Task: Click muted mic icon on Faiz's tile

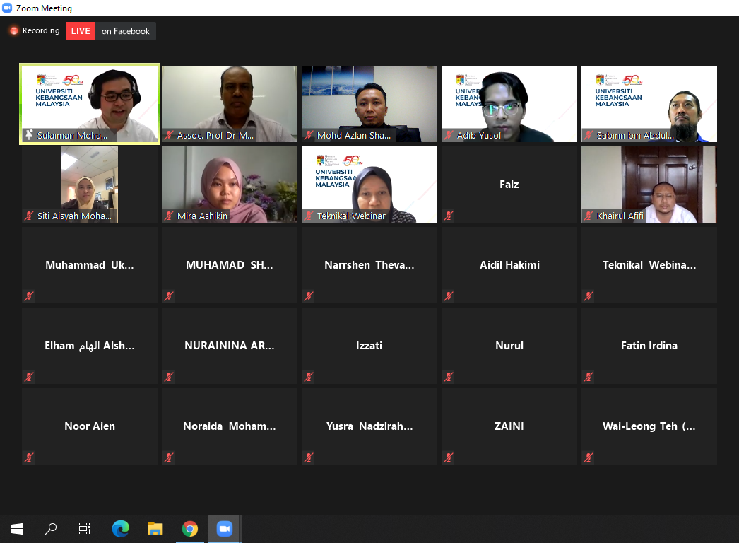Action: [x=449, y=216]
